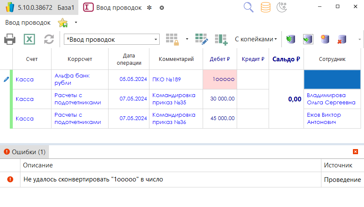Viewport: 364px width, 207px height.
Task: Click the "Сальдо ₽" column header
Action: (287, 59)
